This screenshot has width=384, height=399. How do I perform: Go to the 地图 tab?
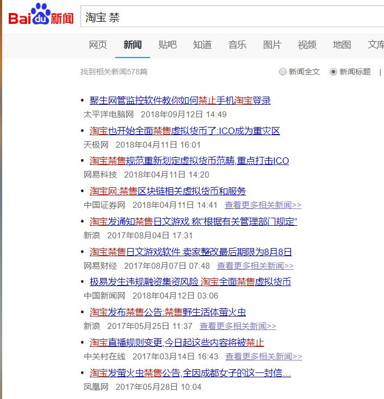(342, 45)
